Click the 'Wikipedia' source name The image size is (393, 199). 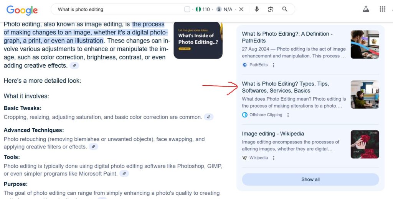259,158
